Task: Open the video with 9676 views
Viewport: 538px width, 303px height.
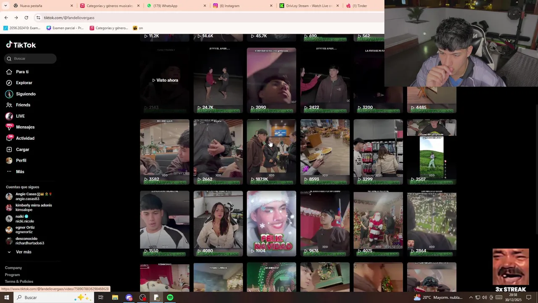Action: [x=325, y=223]
